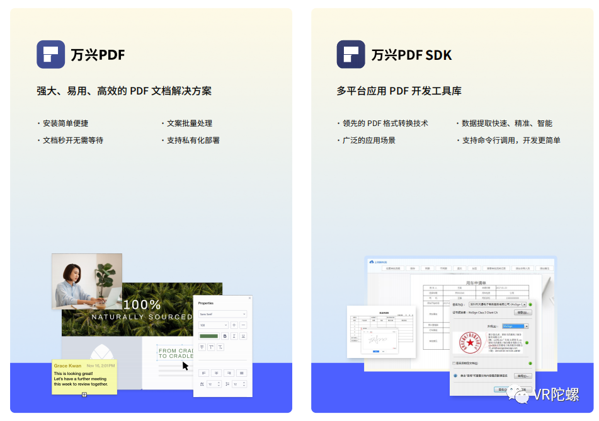599x421 pixels.
Task: Toggle underline in Properties panel
Action: coord(243,336)
